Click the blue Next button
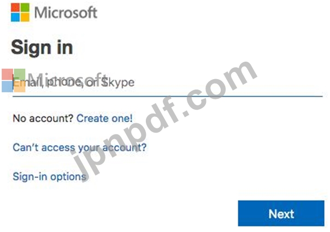The width and height of the screenshot is (330, 232). pos(281,213)
